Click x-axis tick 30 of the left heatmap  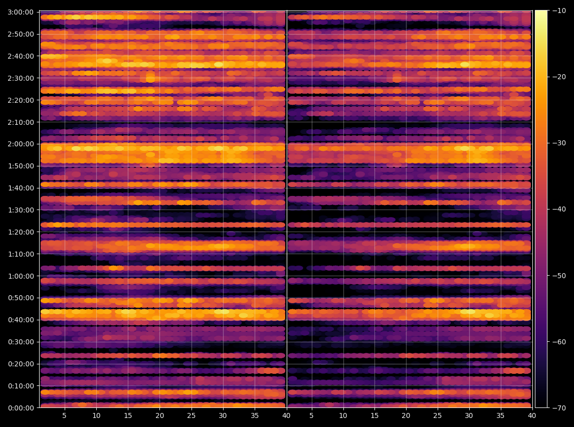point(223,415)
